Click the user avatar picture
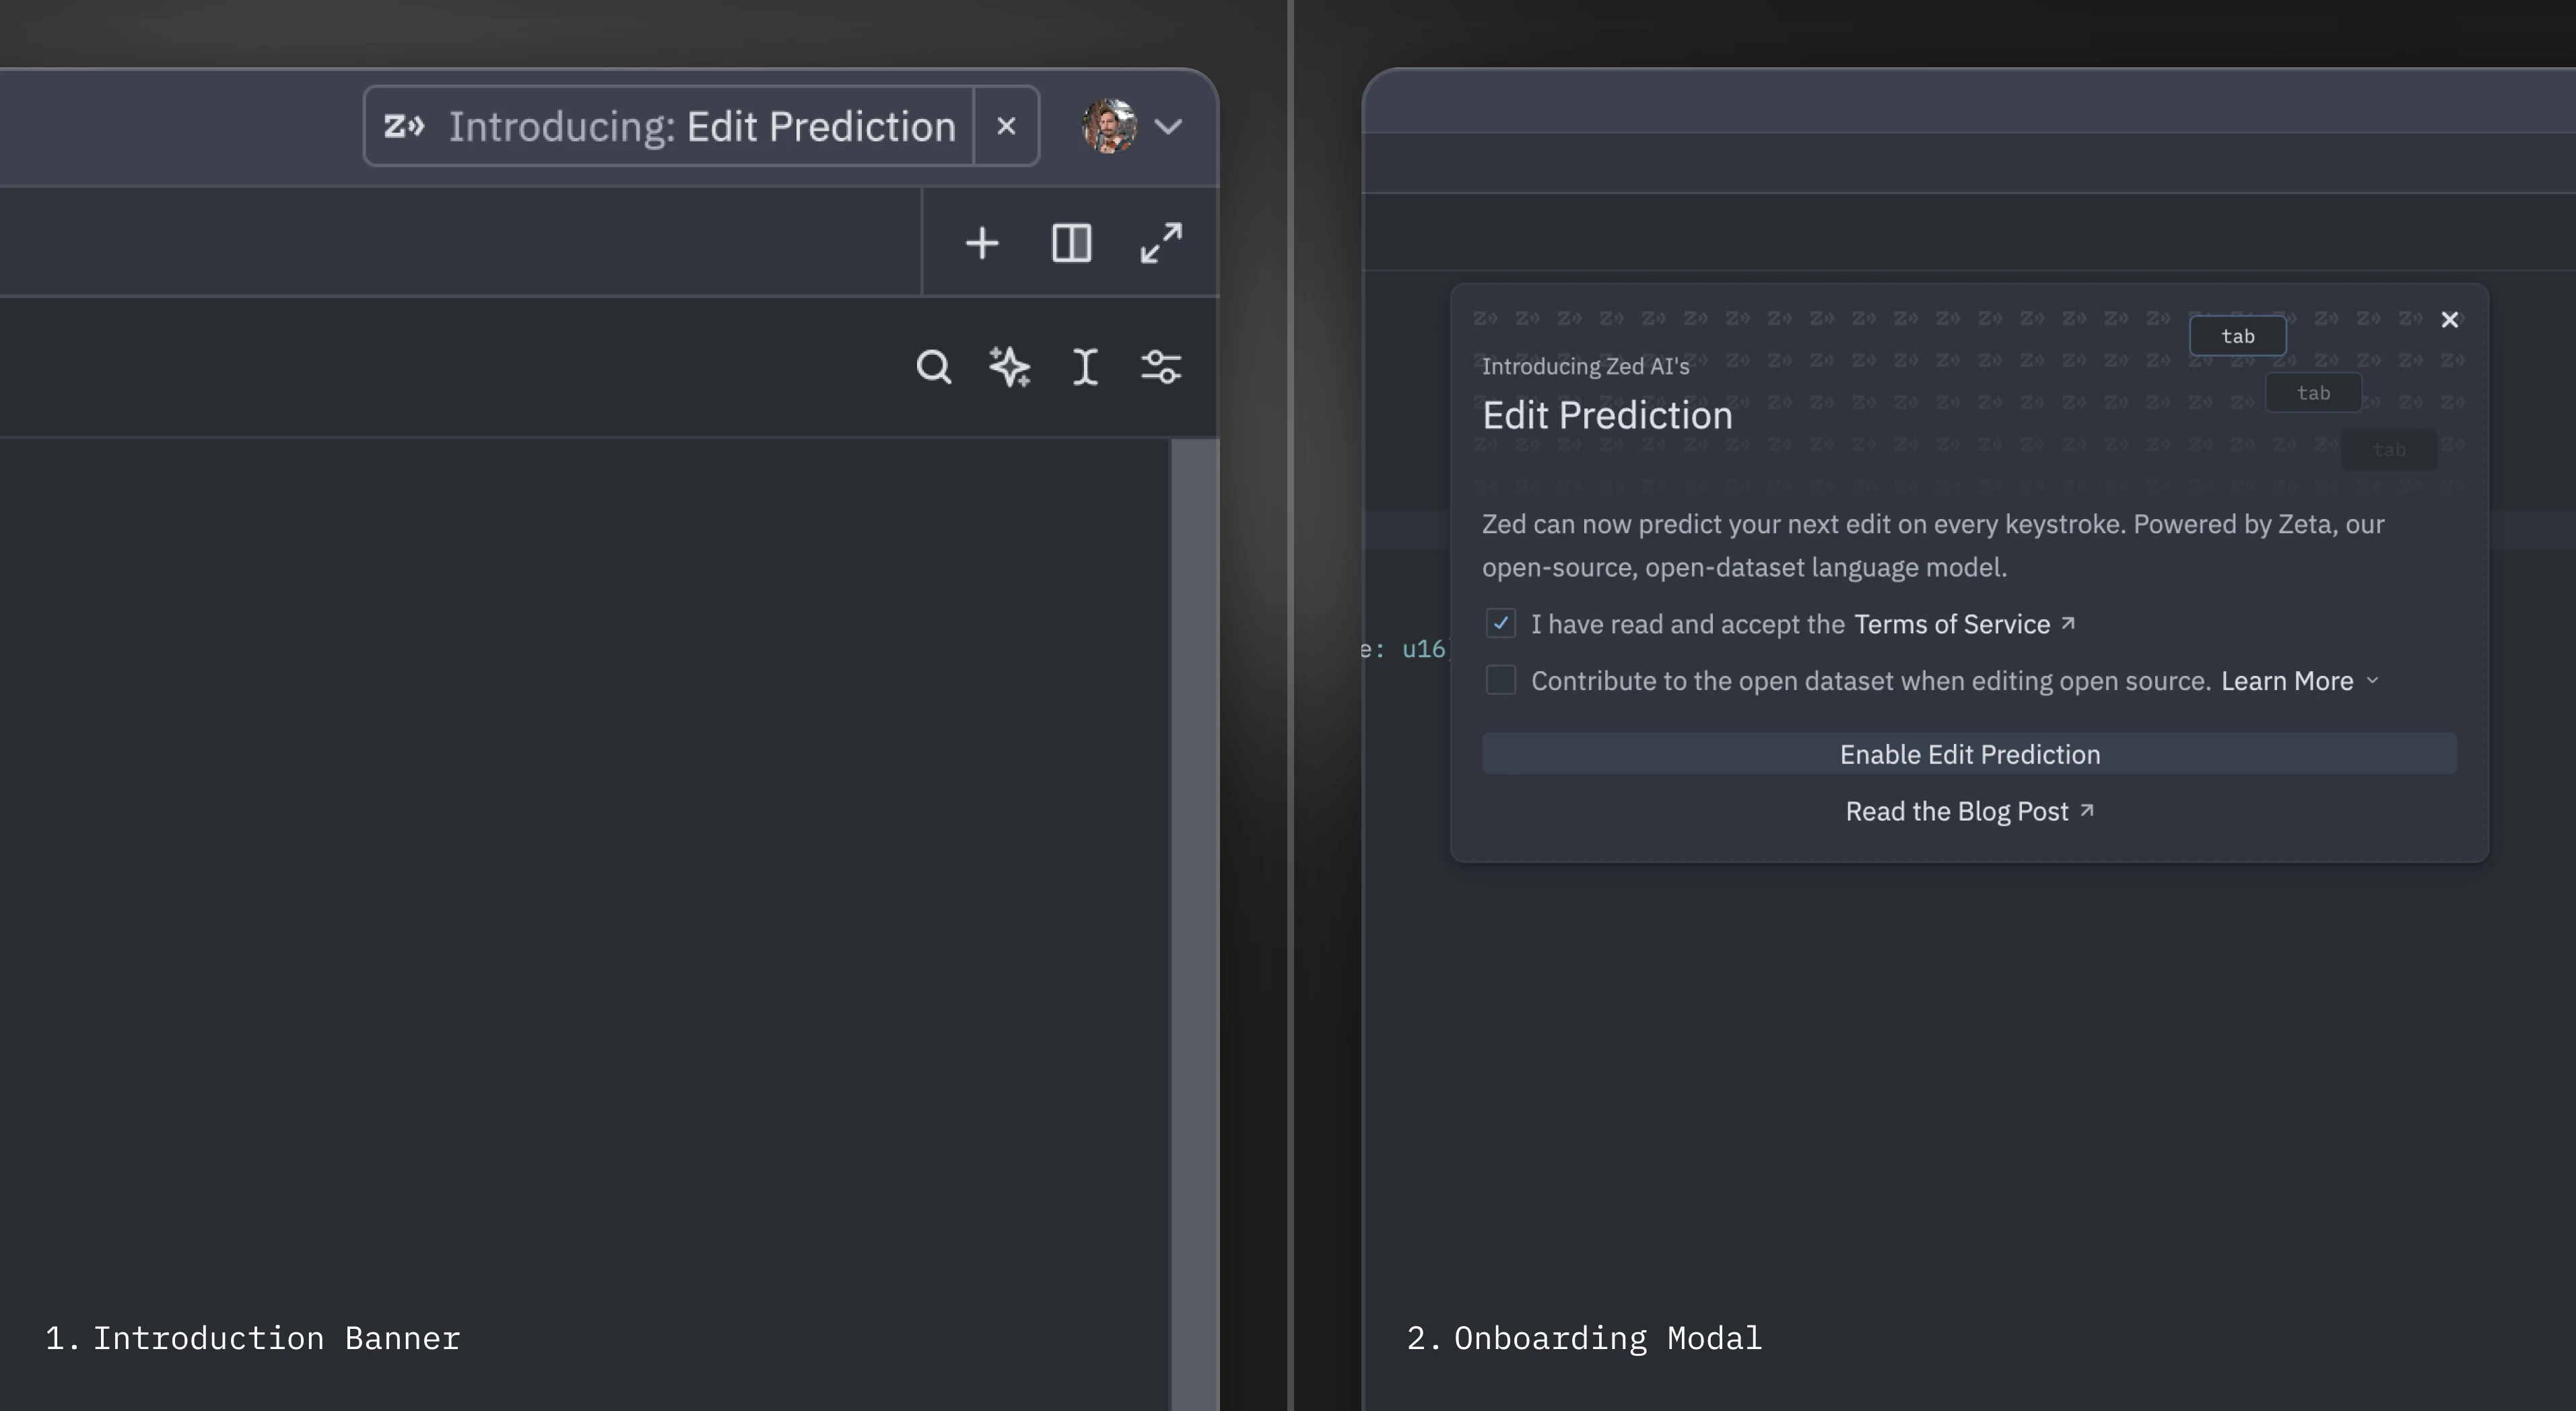Image resolution: width=2576 pixels, height=1411 pixels. point(1109,126)
